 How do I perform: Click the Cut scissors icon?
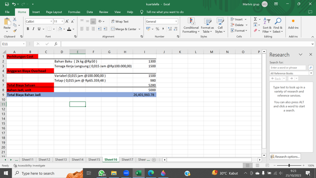tap(15, 19)
